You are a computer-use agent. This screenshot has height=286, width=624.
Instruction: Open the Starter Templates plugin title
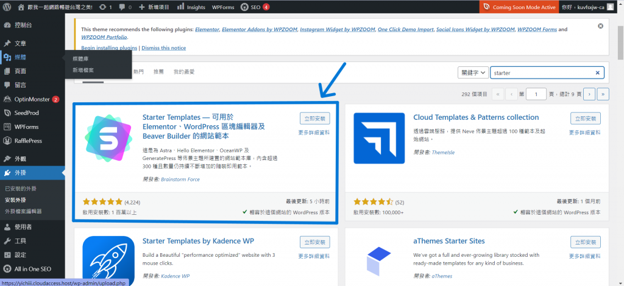coord(204,127)
